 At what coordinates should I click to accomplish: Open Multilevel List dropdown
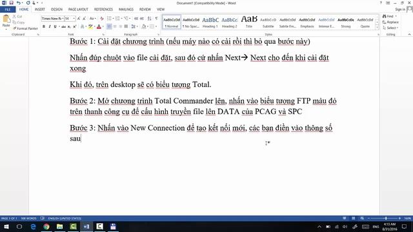pyautogui.click(x=130, y=19)
